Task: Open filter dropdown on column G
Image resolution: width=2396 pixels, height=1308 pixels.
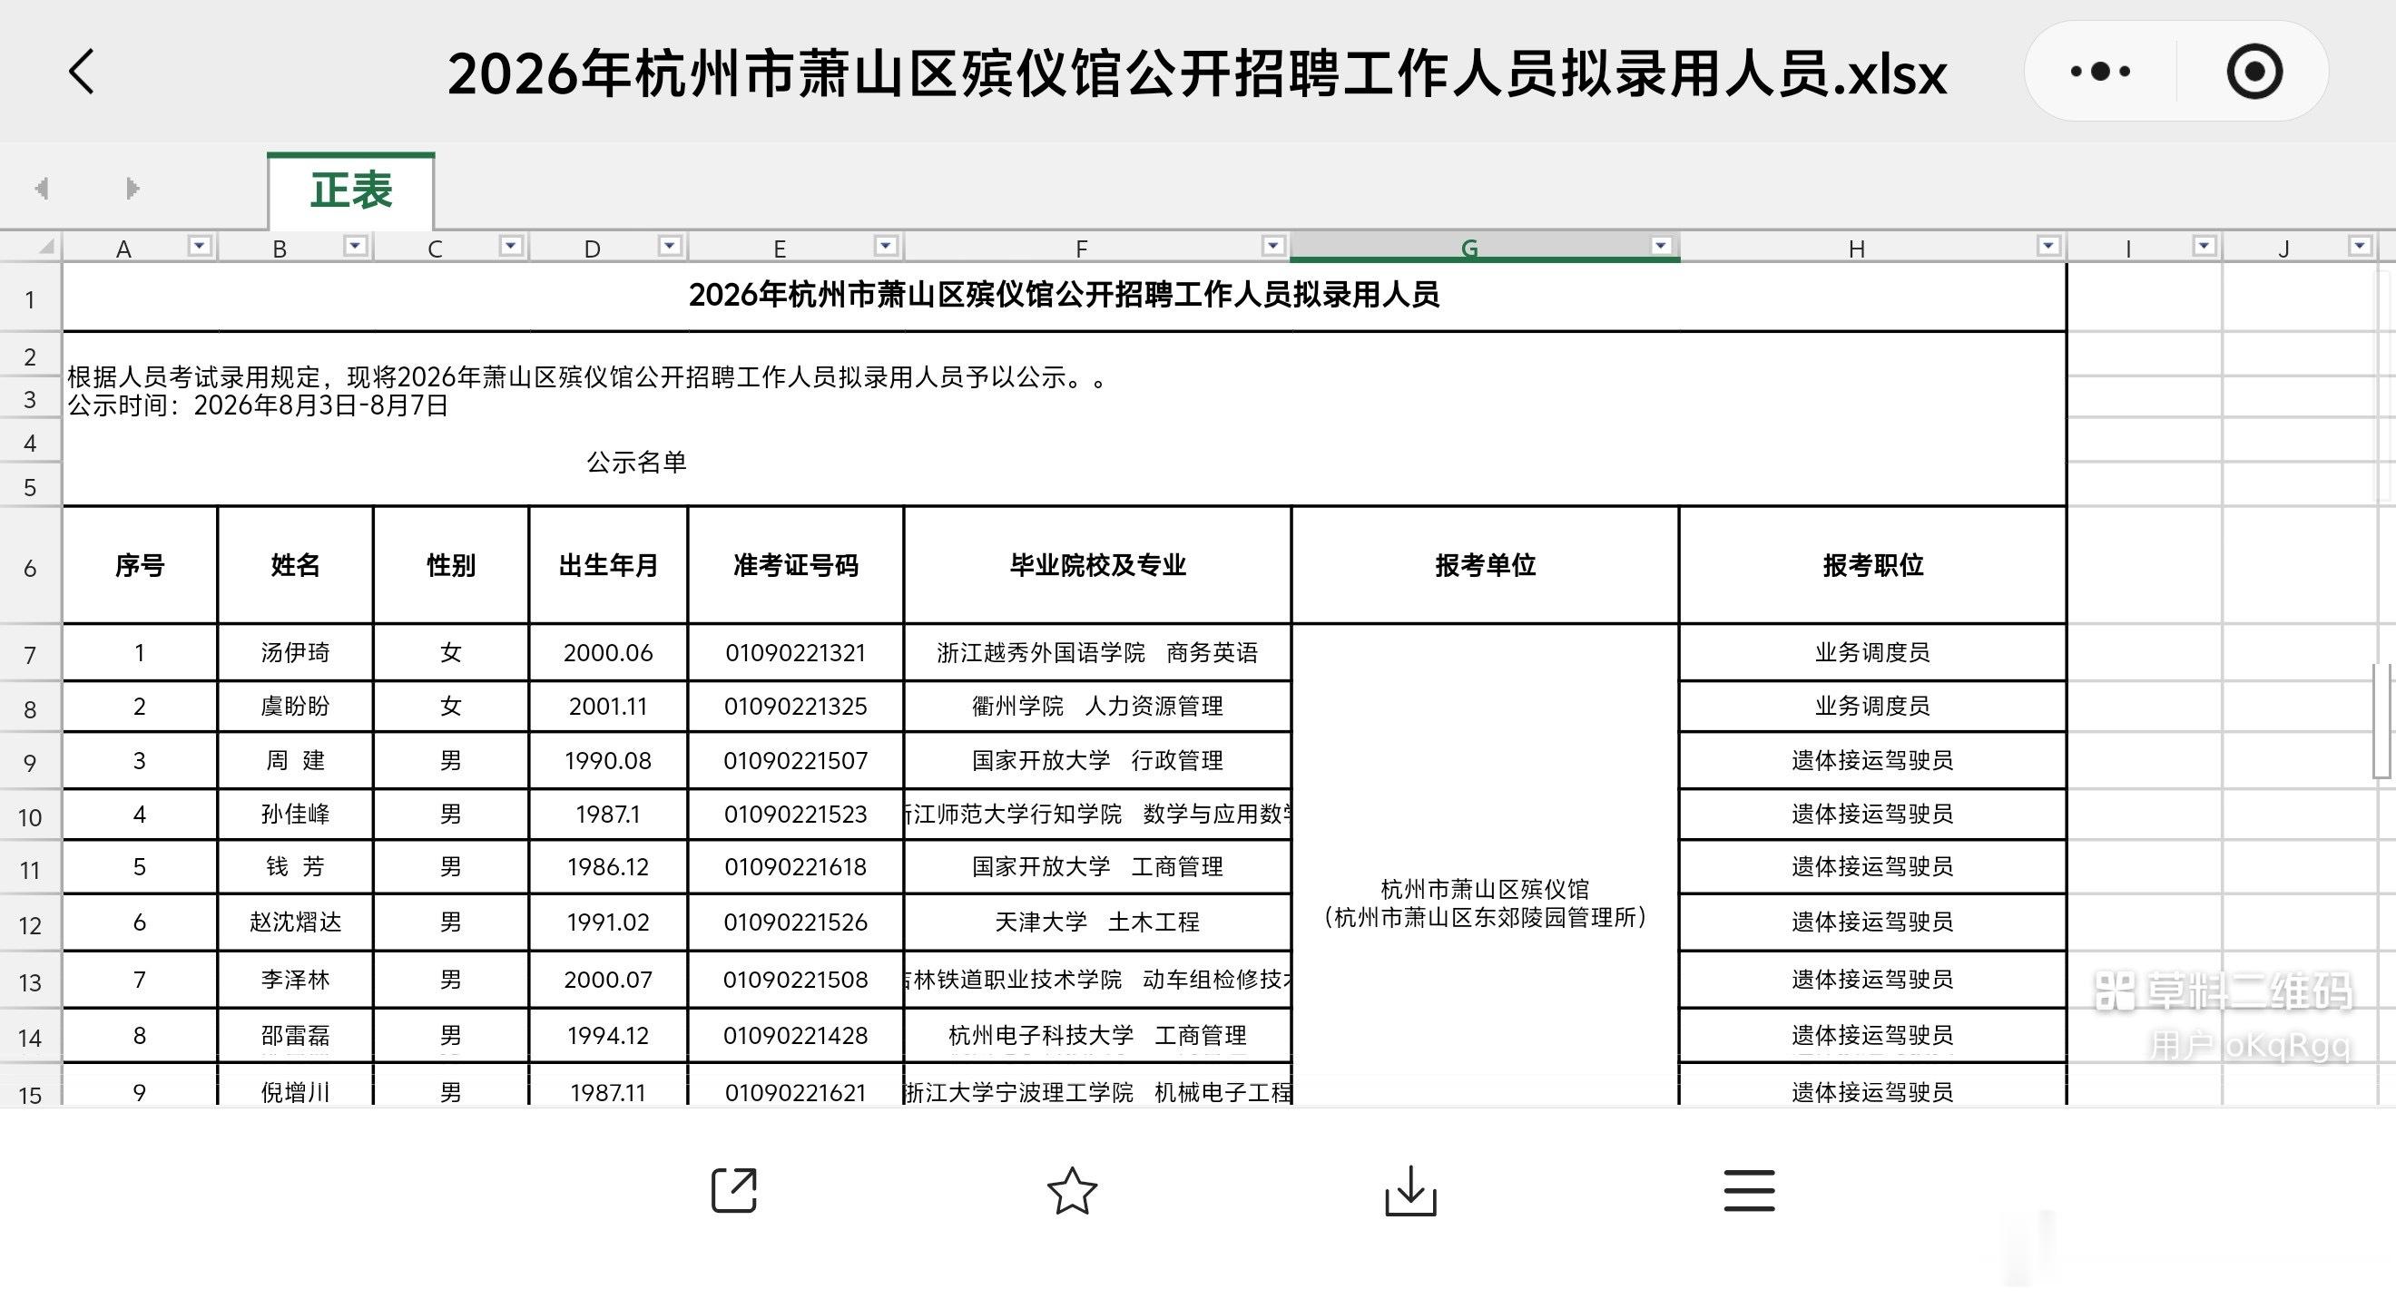Action: pyautogui.click(x=1661, y=247)
